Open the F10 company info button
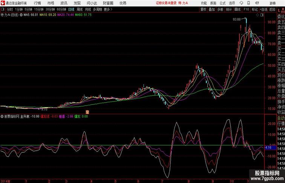The image size is (285, 183). (246, 9)
